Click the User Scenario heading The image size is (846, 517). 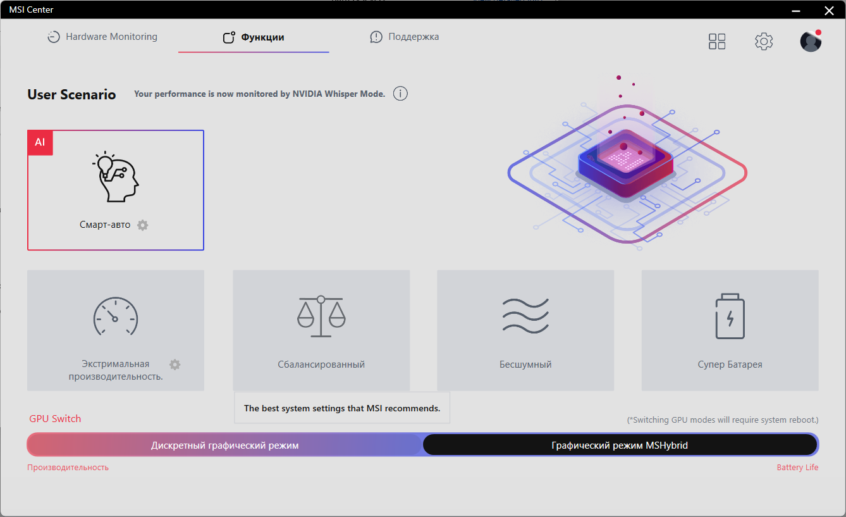[71, 94]
